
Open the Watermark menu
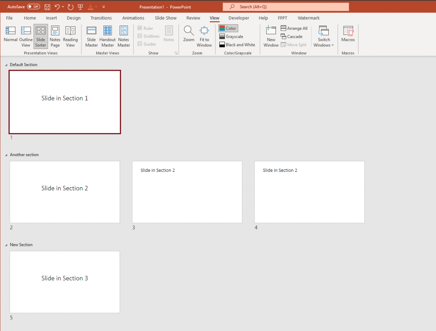pos(308,18)
